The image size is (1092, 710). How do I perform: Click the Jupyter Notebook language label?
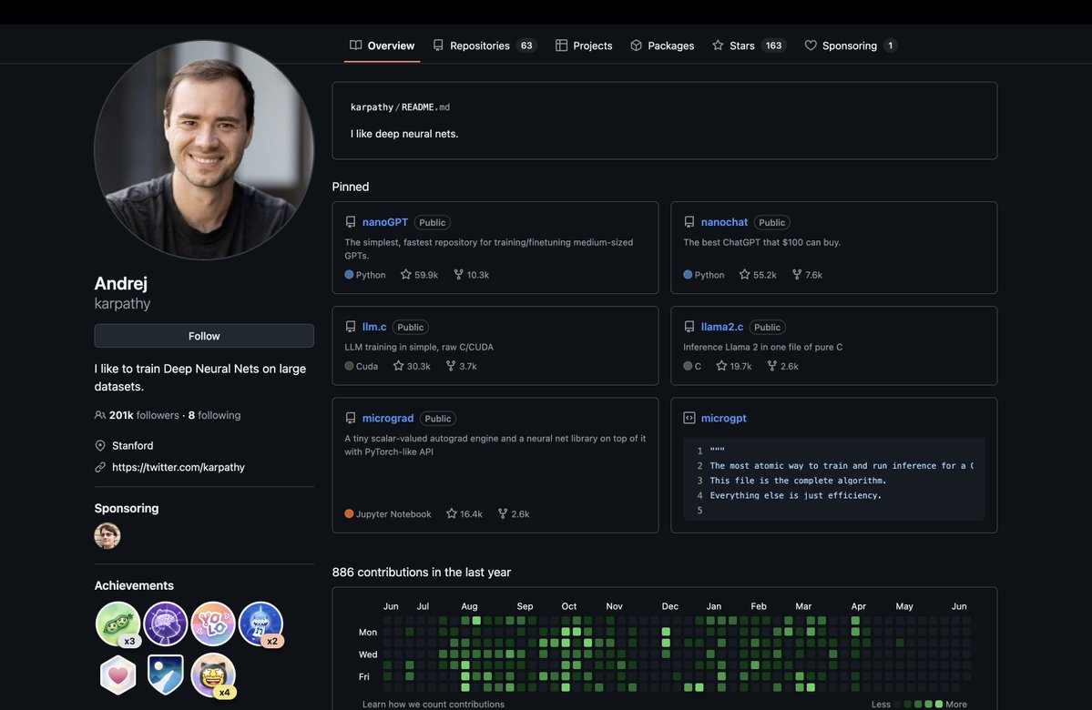point(393,514)
